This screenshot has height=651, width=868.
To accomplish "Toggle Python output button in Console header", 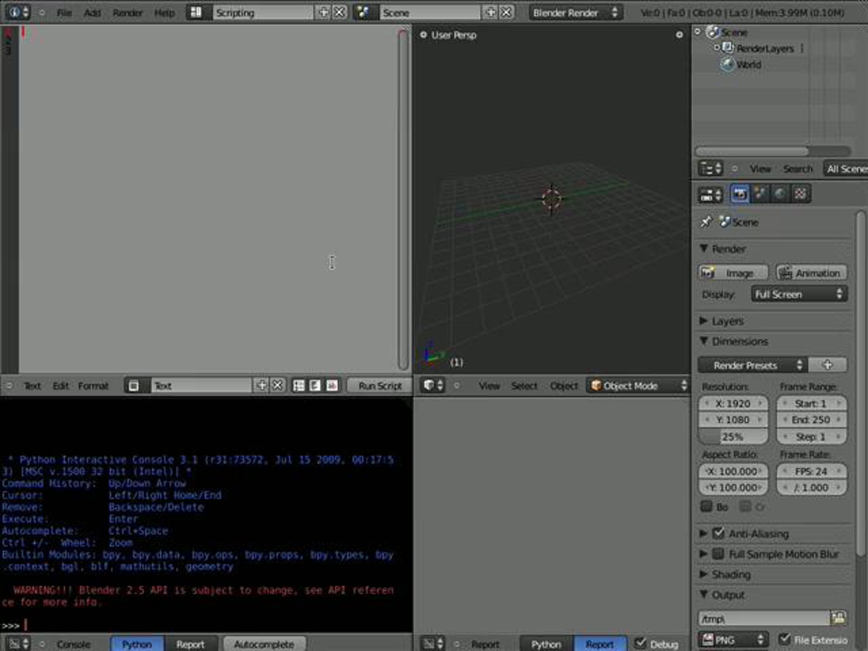I will pos(137,644).
